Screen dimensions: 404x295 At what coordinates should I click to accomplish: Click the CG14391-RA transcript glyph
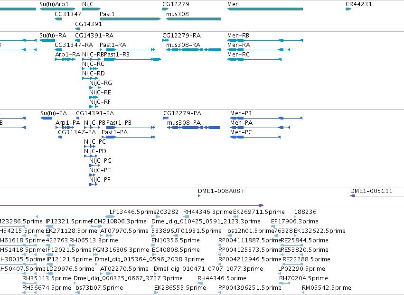[78, 40]
